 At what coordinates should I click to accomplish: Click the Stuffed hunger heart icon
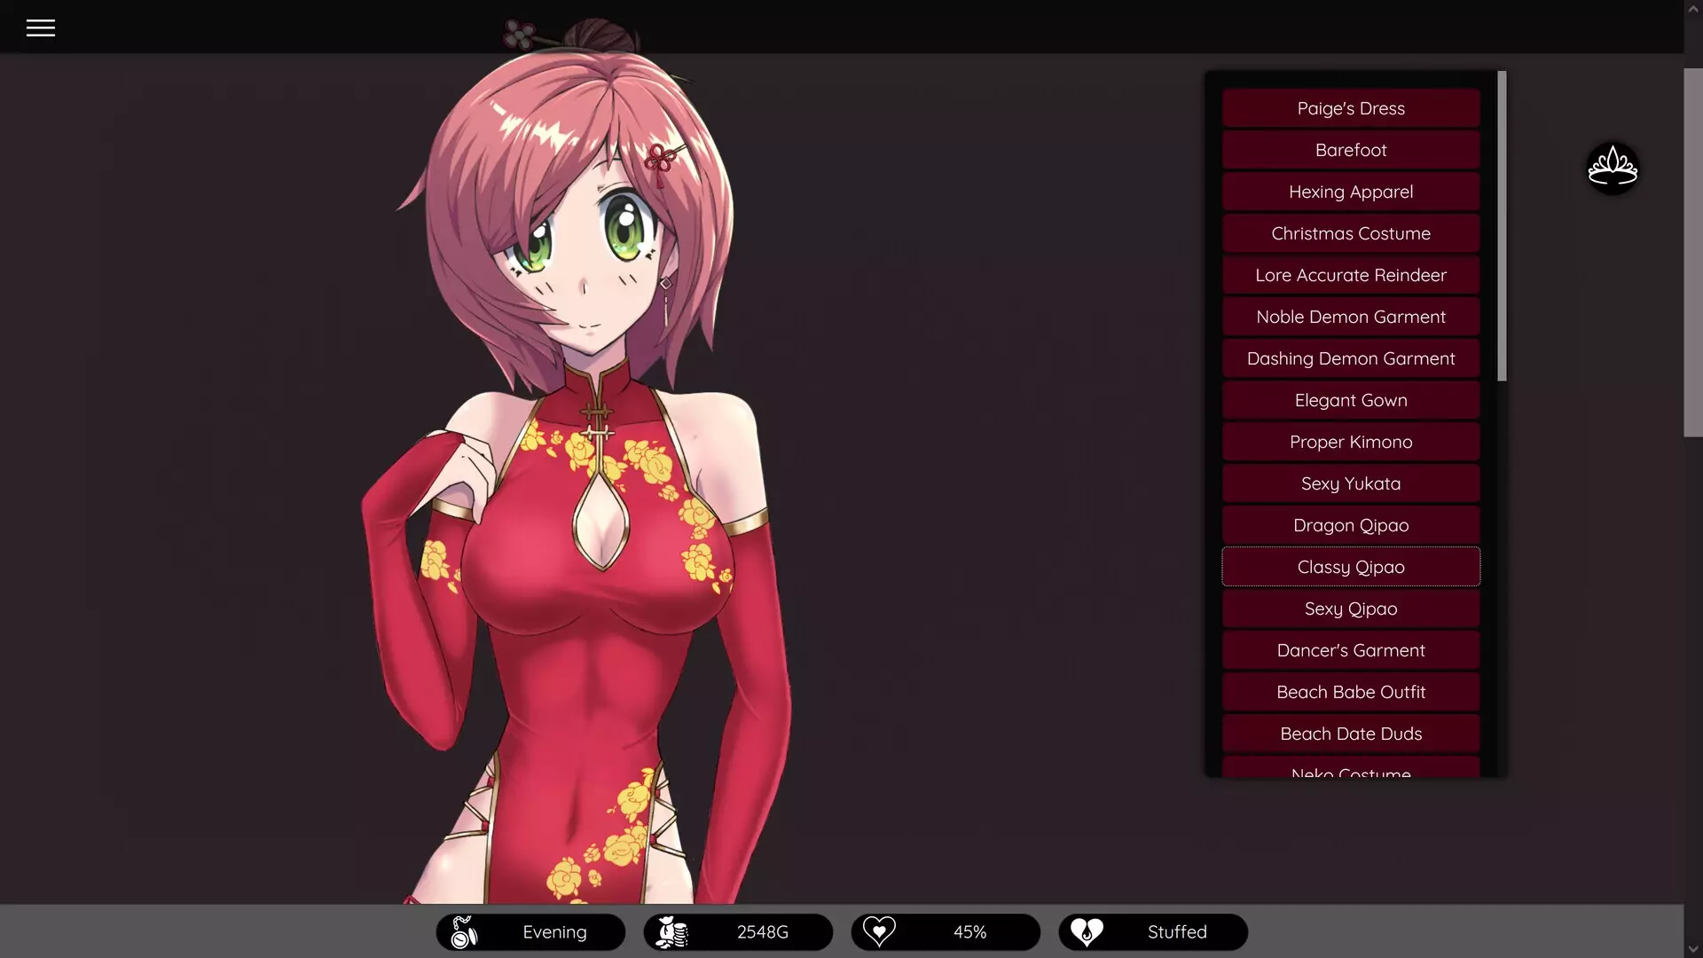(1087, 932)
